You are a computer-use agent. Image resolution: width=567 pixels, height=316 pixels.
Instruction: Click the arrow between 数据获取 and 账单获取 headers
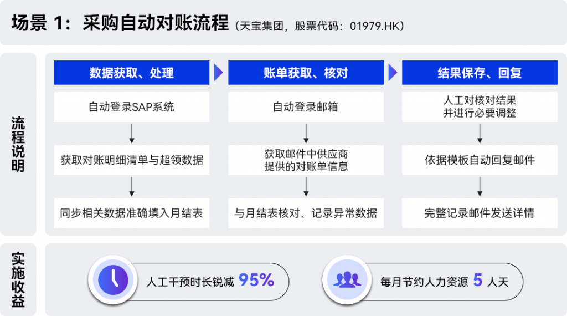(x=219, y=73)
